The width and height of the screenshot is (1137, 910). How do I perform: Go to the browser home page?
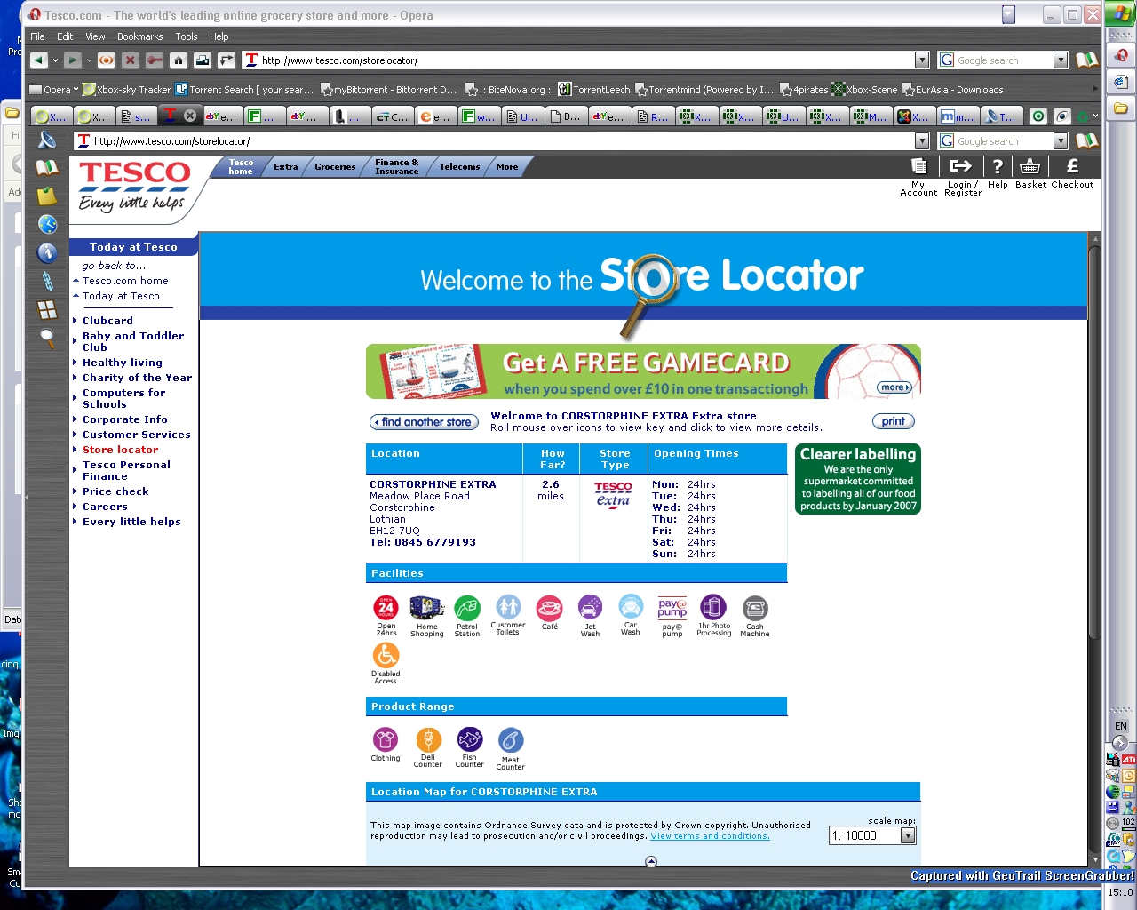pos(179,60)
